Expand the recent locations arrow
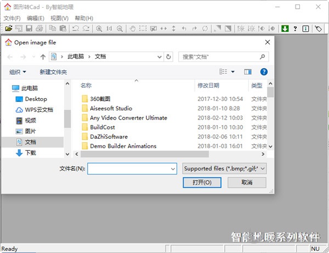 pyautogui.click(x=33, y=57)
